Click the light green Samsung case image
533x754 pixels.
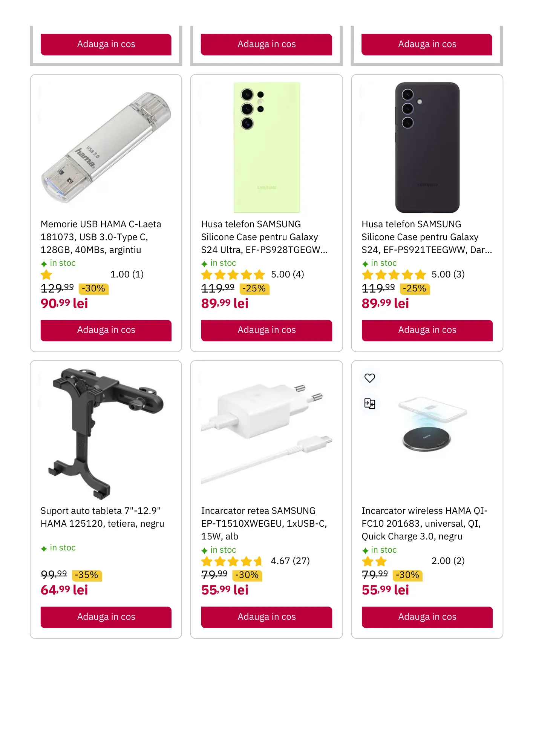tap(266, 147)
